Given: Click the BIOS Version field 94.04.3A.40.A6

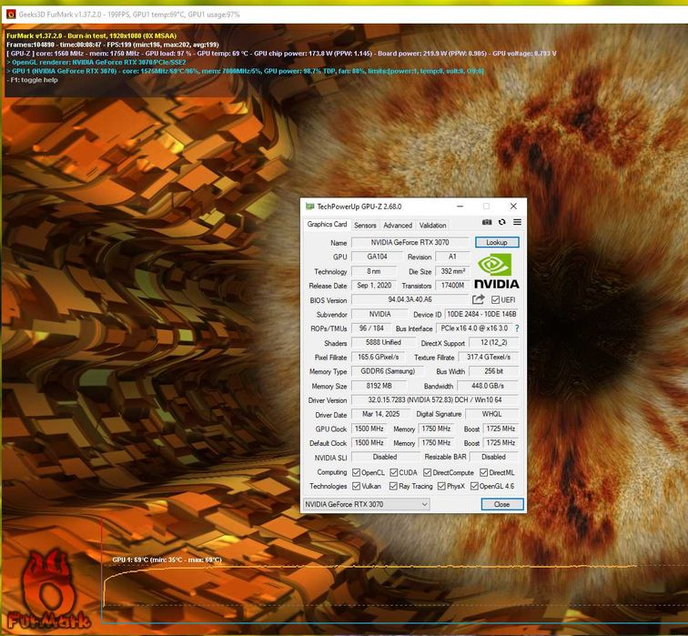Looking at the screenshot, I should [410, 299].
